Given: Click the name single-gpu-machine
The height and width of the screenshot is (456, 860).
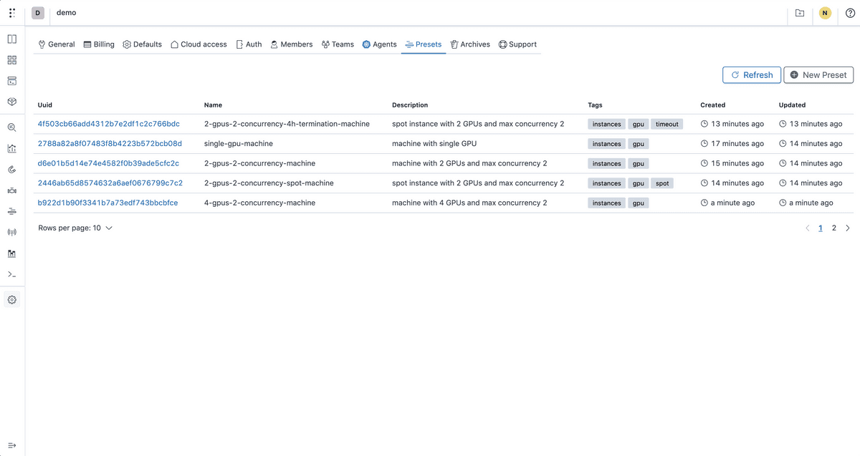Looking at the screenshot, I should click(x=239, y=143).
